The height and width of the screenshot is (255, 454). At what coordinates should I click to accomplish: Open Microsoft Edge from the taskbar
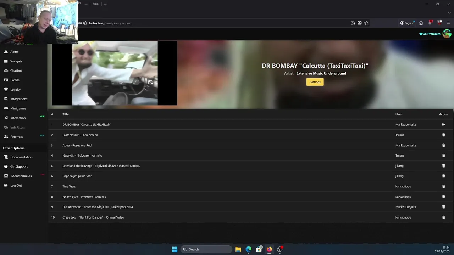(x=249, y=249)
